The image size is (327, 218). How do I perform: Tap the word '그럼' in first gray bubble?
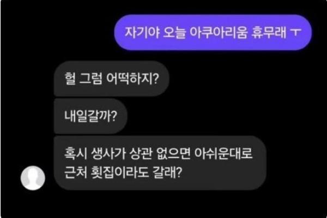click(x=90, y=78)
